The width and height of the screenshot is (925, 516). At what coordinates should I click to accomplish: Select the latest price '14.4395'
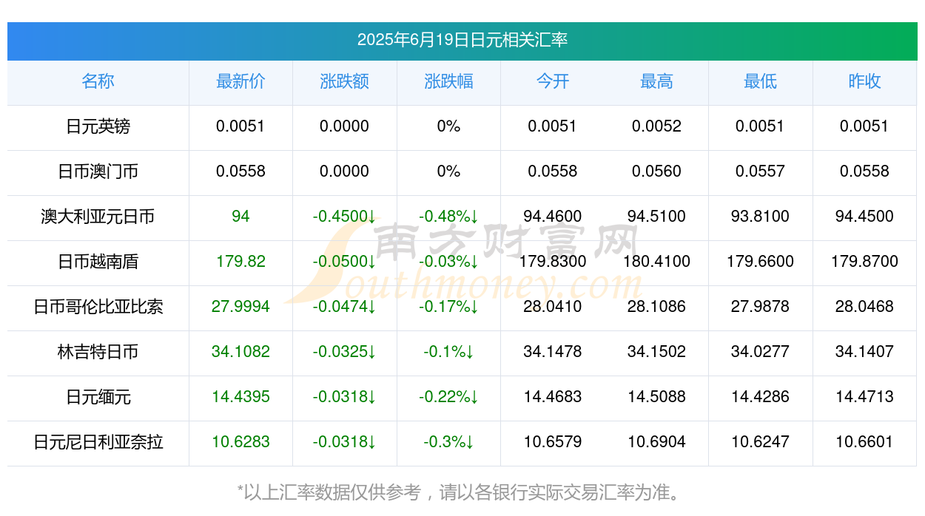[x=240, y=397]
